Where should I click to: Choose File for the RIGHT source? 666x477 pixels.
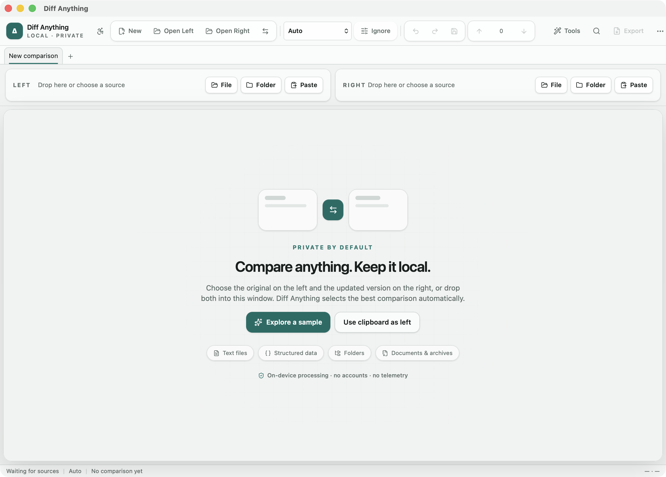click(551, 85)
